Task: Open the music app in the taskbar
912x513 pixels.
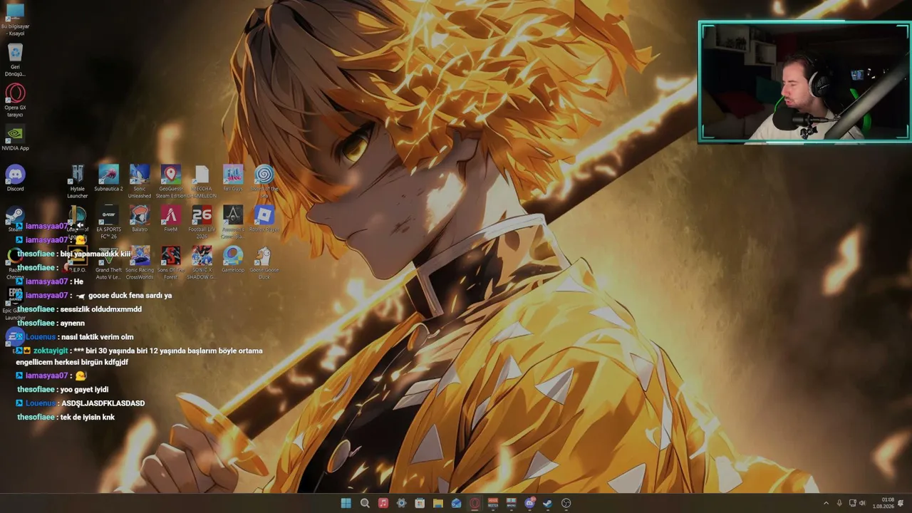Action: point(383,503)
